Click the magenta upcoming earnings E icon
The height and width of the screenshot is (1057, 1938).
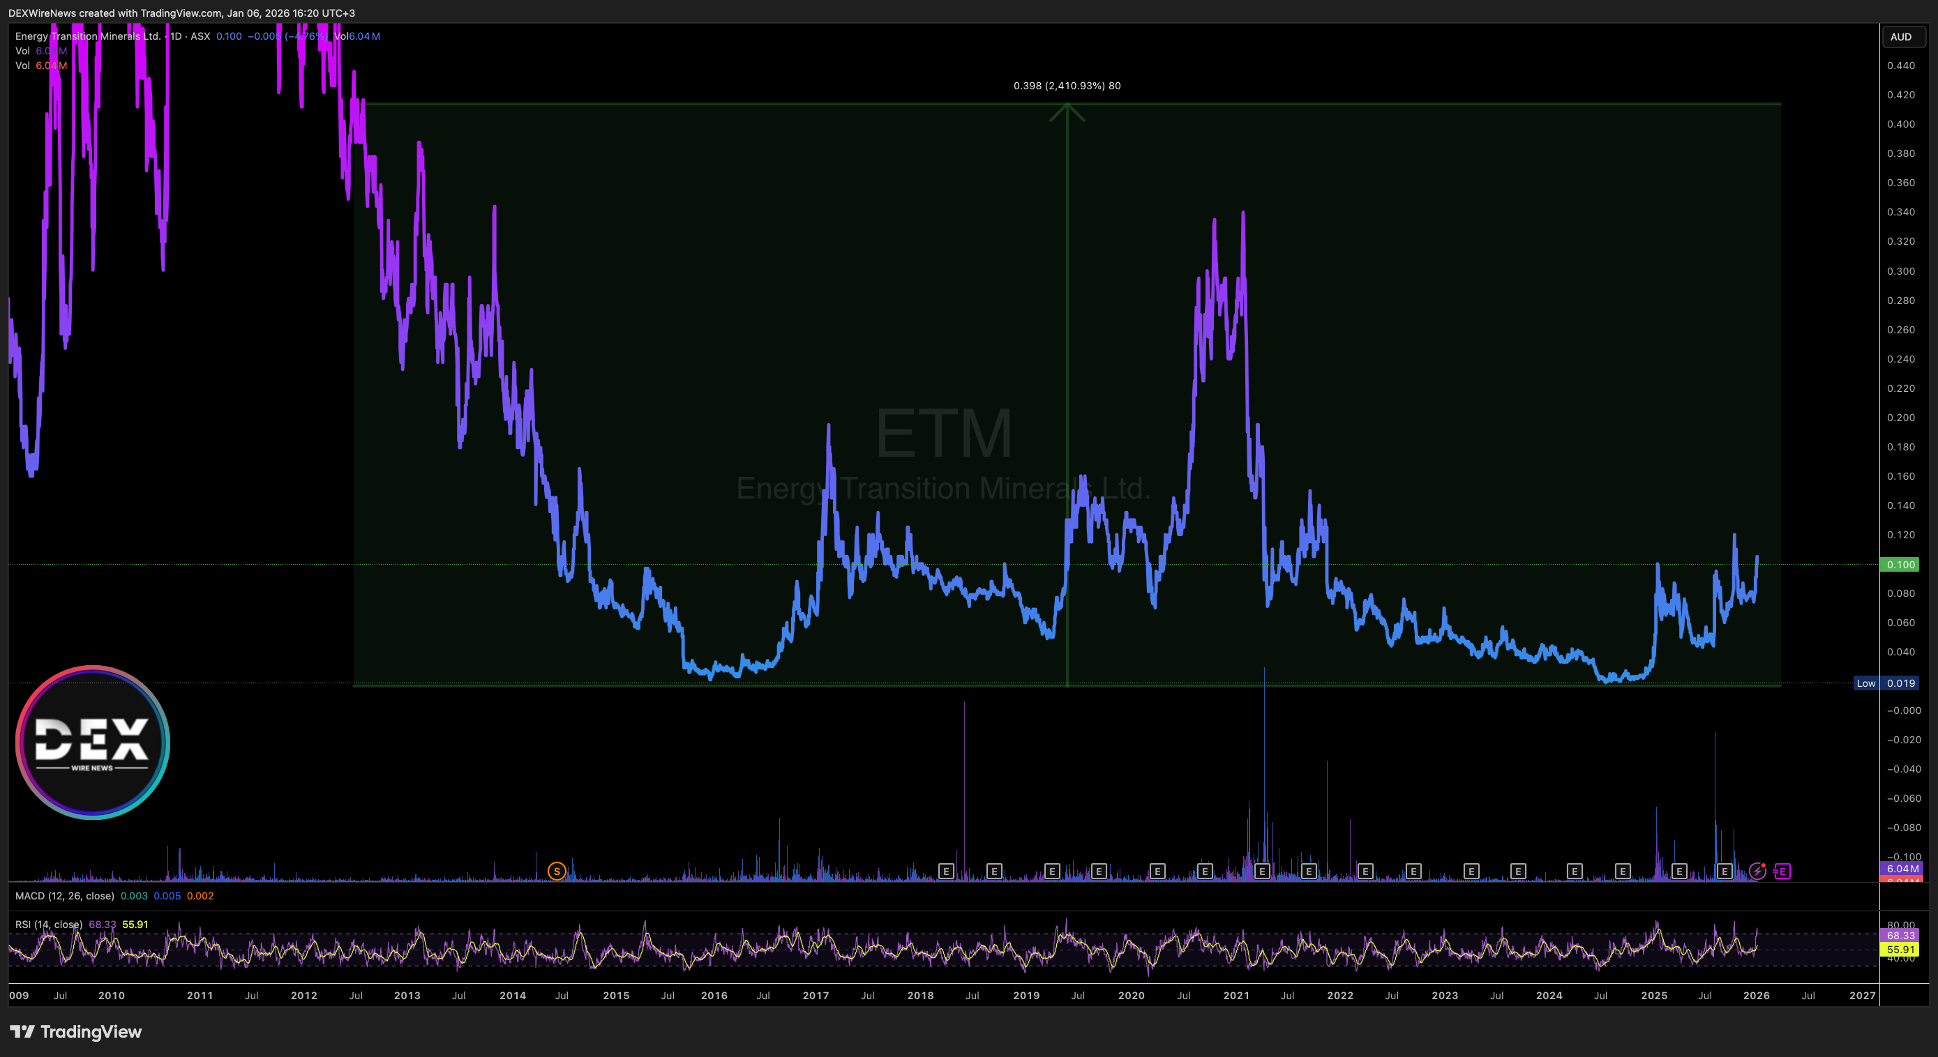point(1782,872)
